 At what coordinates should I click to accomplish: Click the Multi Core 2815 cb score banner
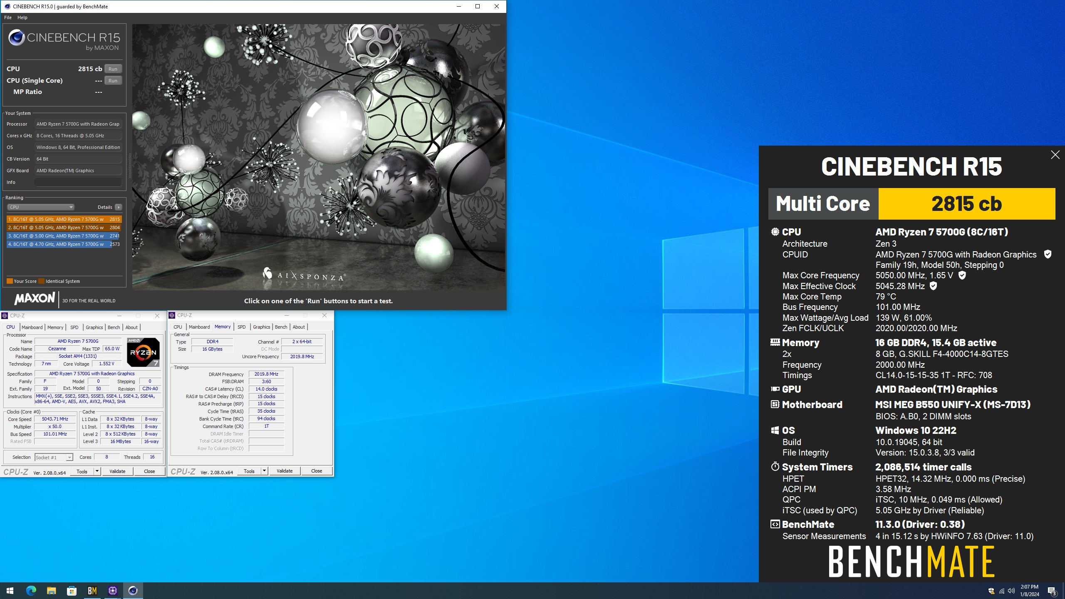click(x=911, y=204)
